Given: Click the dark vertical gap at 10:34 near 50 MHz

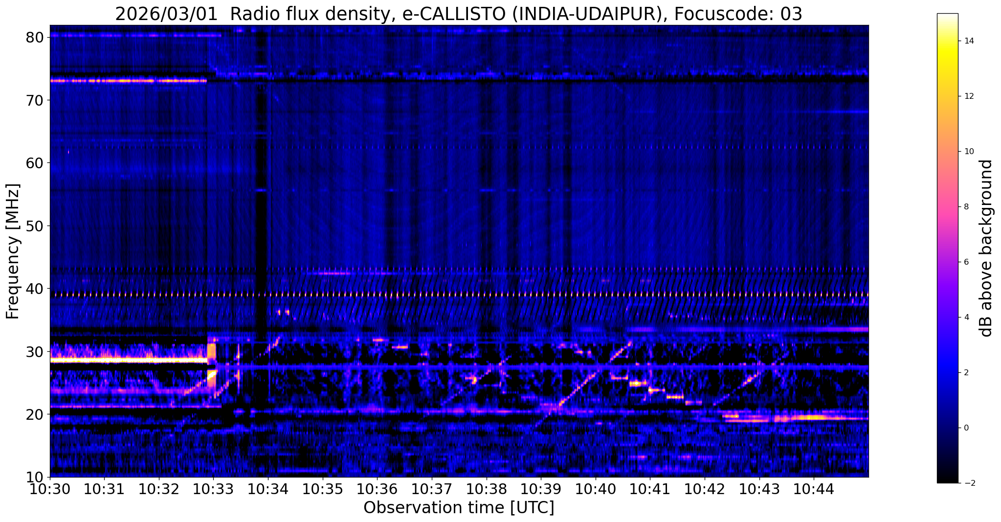Looking at the screenshot, I should tap(263, 226).
